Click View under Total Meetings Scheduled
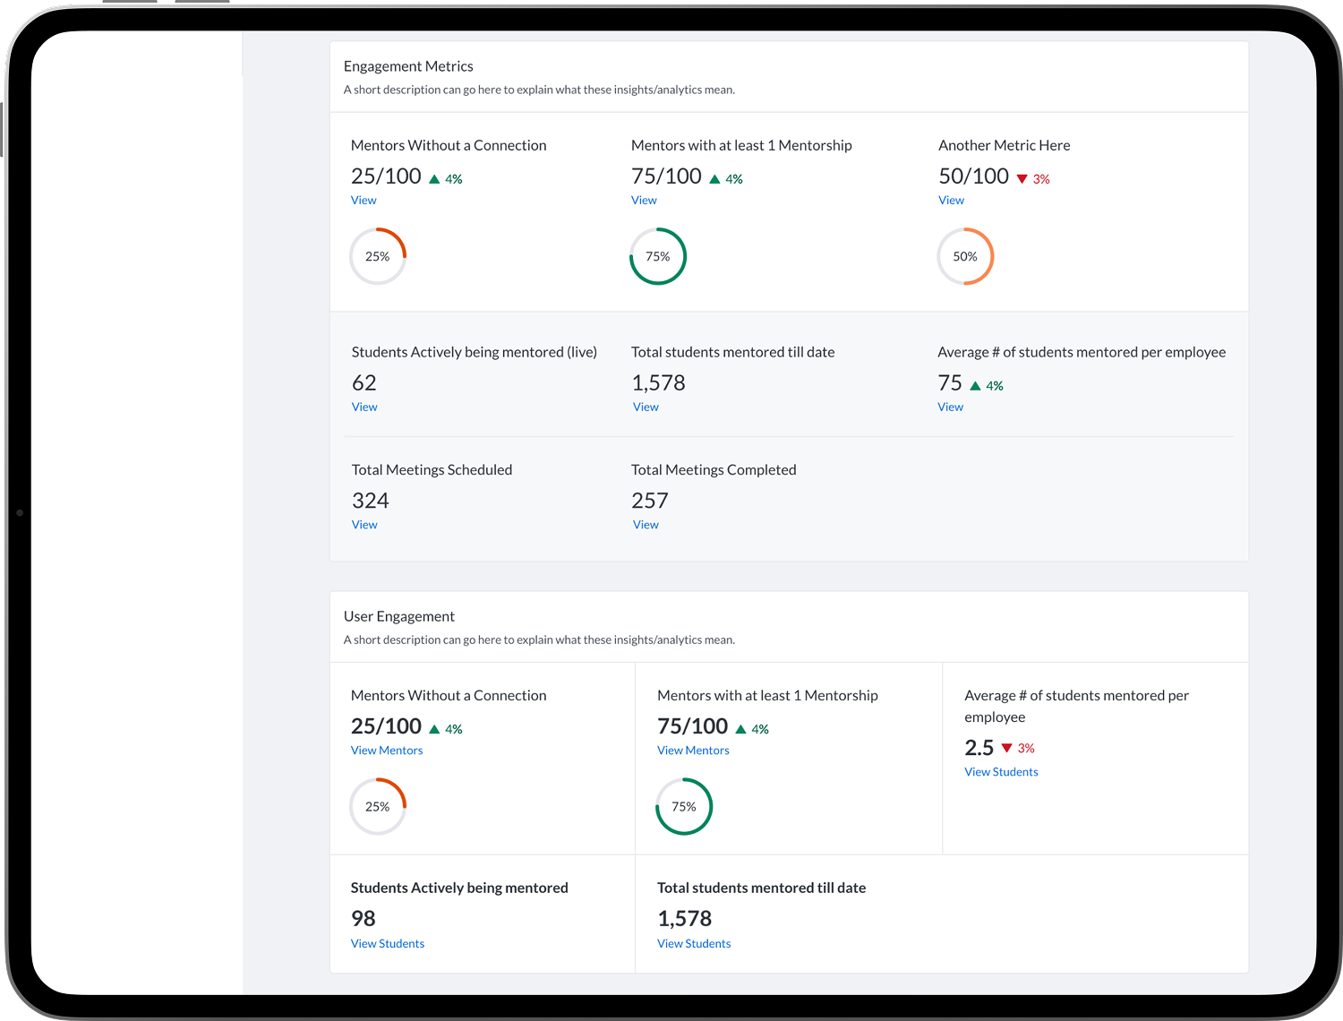 pos(364,525)
